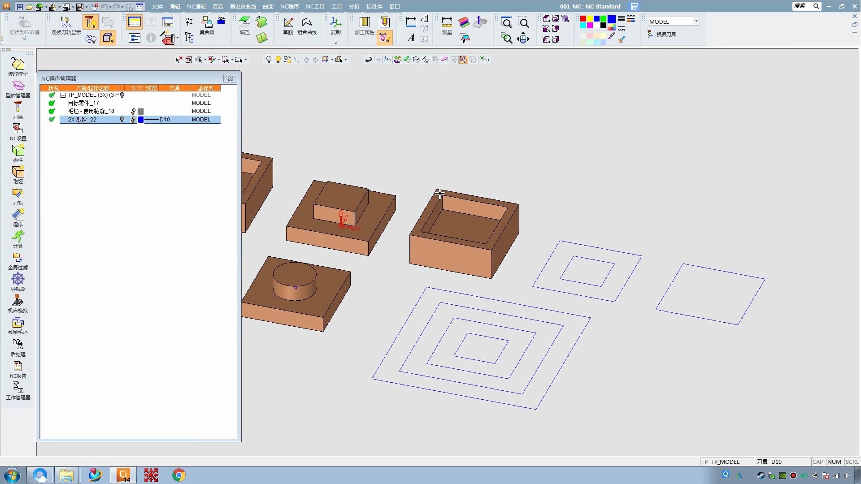Toggle light bulb visibility of 2X-型腔_22
Screen dimensions: 861x484
pos(122,120)
